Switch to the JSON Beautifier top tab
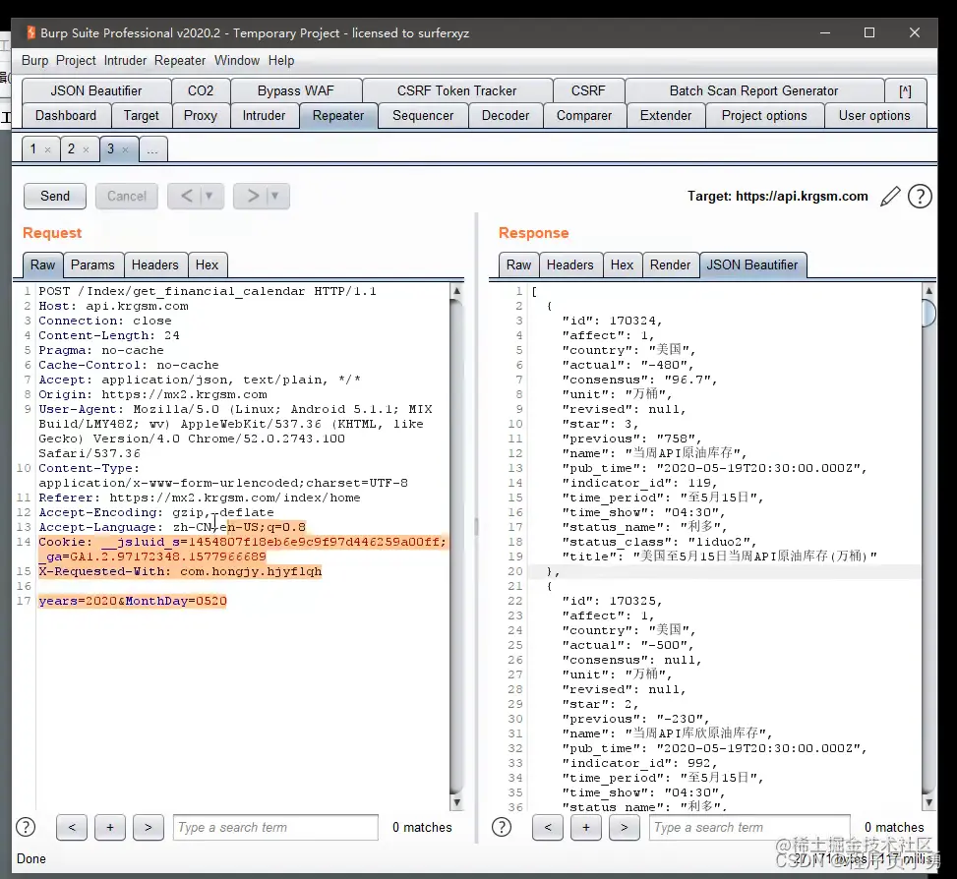This screenshot has width=957, height=879. (95, 90)
